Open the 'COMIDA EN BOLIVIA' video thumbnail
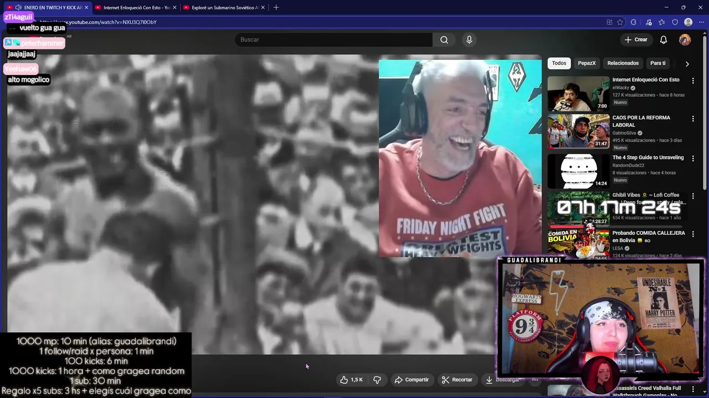 [578, 244]
